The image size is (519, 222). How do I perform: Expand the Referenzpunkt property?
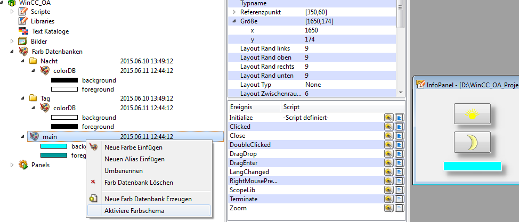(234, 12)
